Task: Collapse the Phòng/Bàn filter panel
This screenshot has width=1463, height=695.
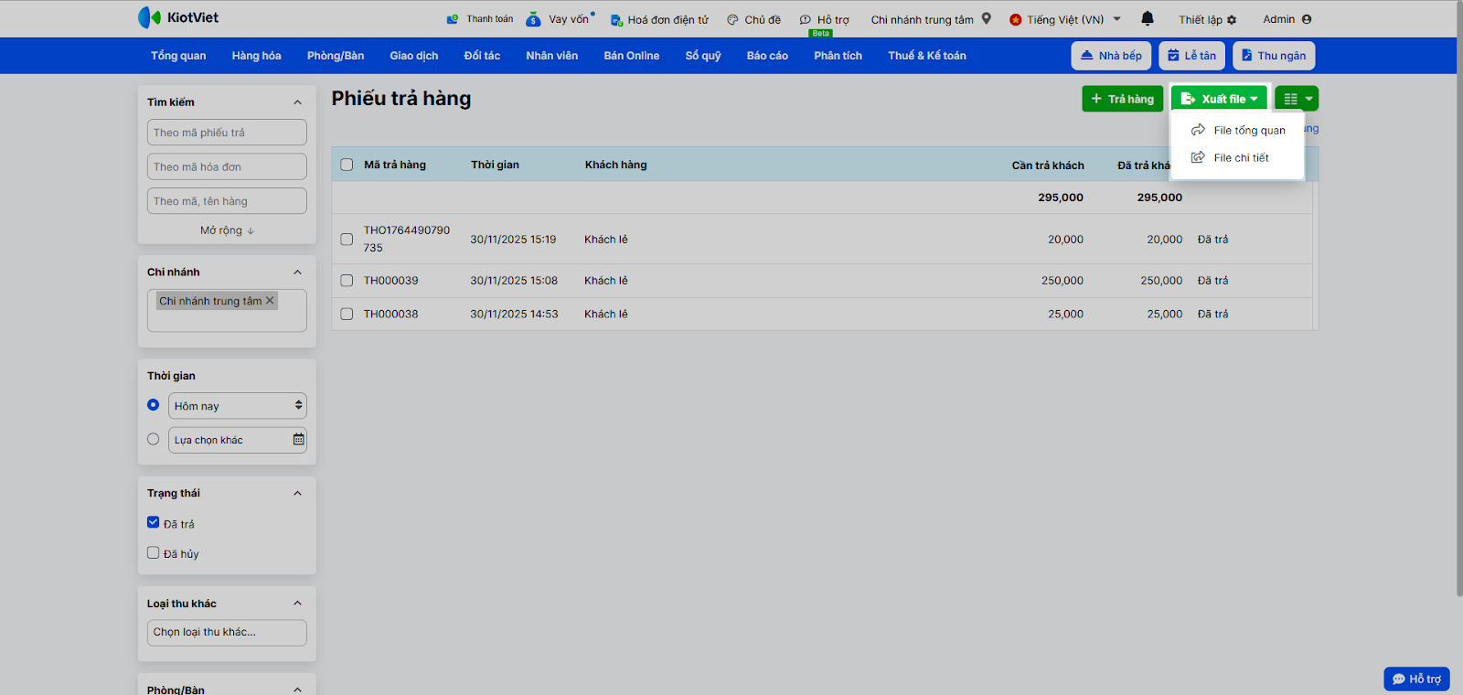Action: click(x=297, y=690)
